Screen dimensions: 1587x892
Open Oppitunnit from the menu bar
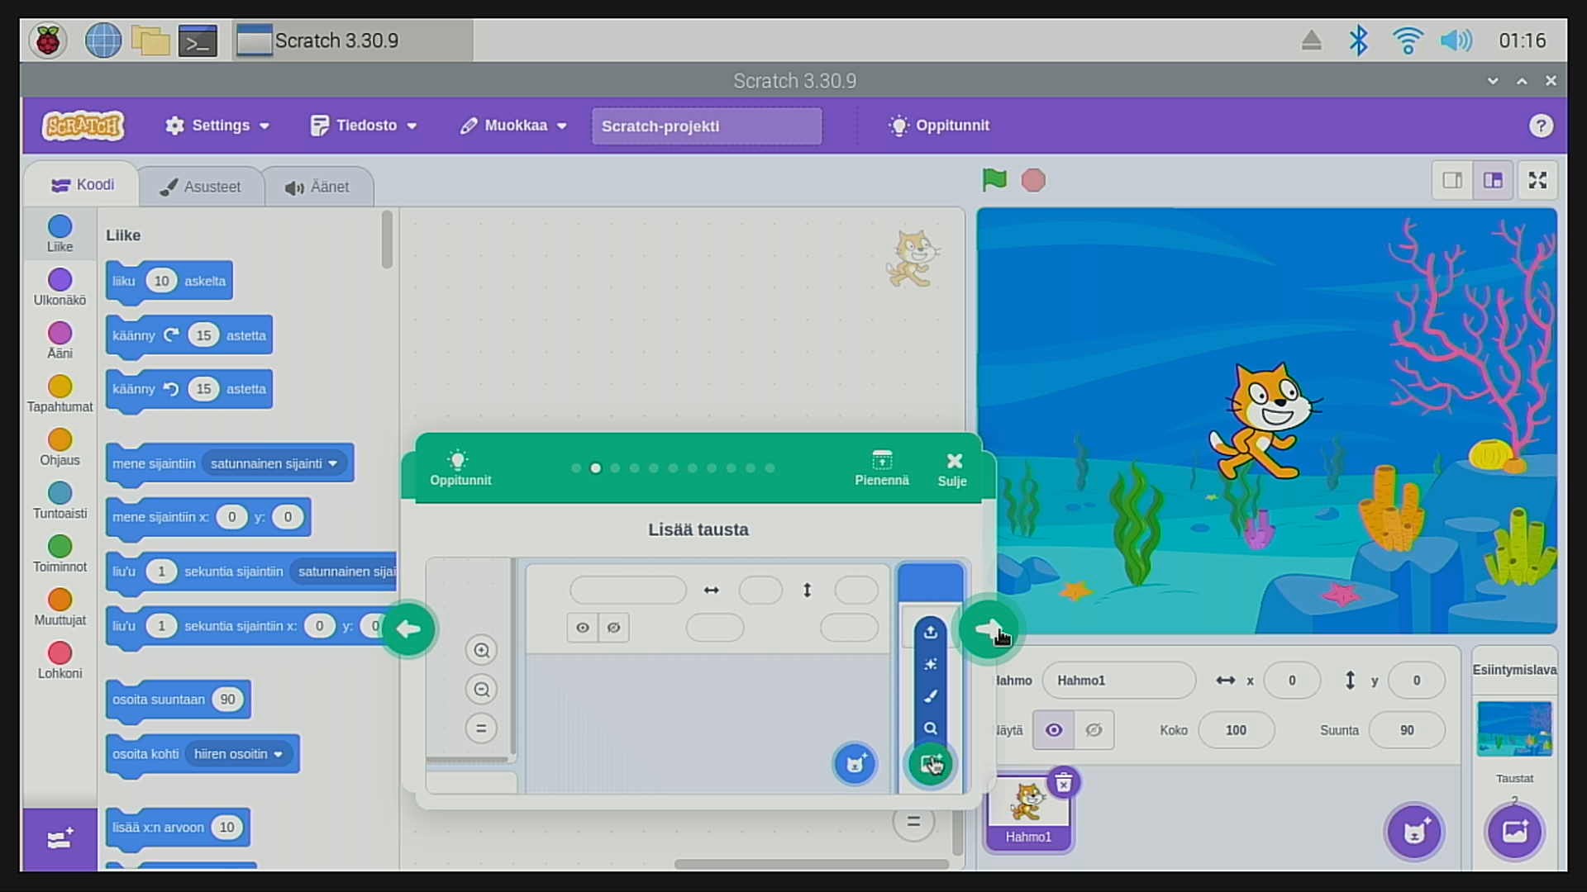(x=939, y=126)
